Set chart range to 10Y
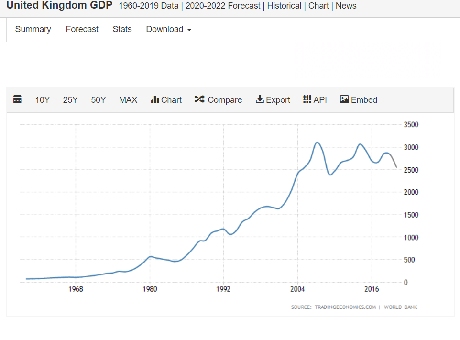 pyautogui.click(x=43, y=100)
